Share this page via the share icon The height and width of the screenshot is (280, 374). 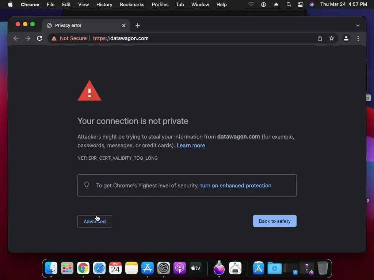tap(320, 38)
